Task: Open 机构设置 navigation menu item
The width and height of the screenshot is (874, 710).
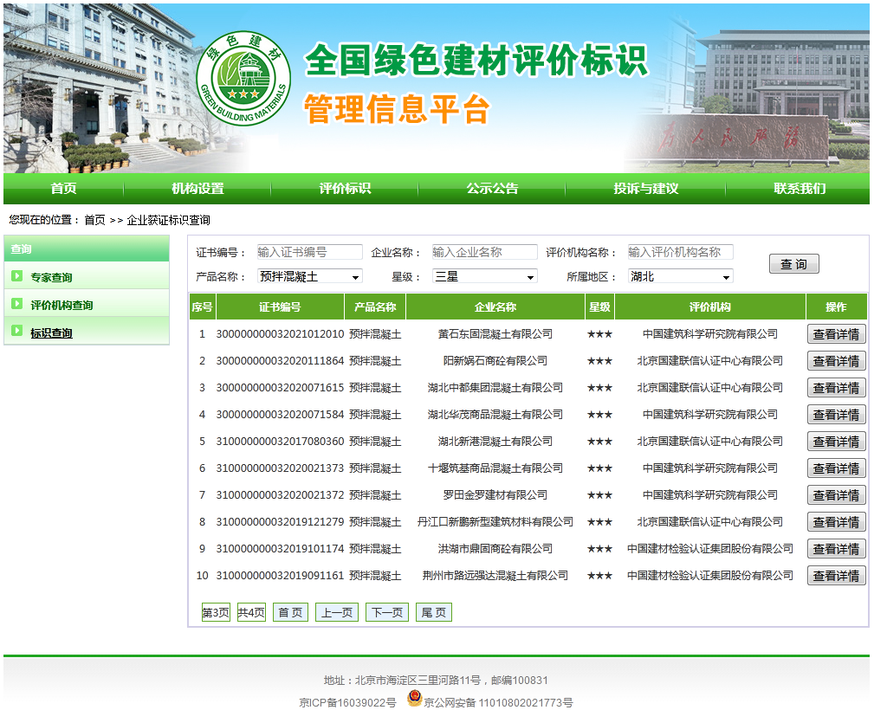Action: [x=197, y=189]
